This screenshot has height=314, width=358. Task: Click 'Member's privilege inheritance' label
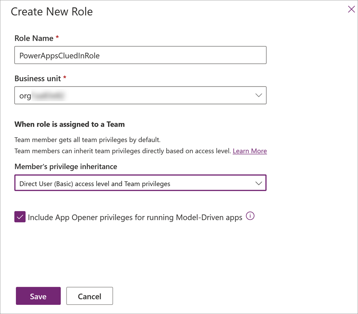pyautogui.click(x=66, y=167)
